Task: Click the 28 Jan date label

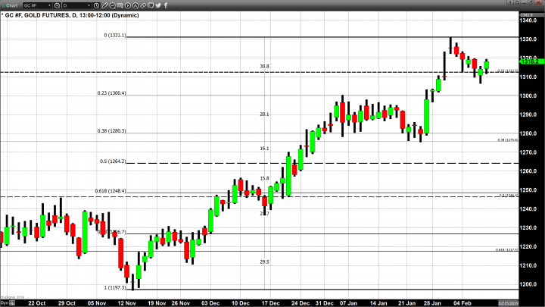Action: (x=432, y=303)
